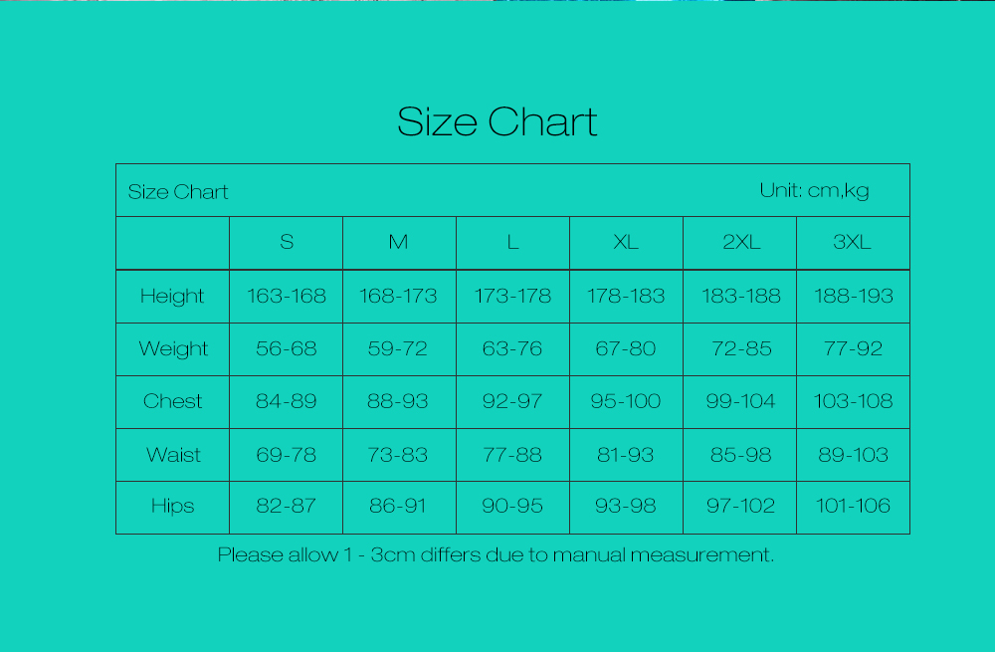Select the L size column header
This screenshot has height=652, width=995.
pos(512,242)
